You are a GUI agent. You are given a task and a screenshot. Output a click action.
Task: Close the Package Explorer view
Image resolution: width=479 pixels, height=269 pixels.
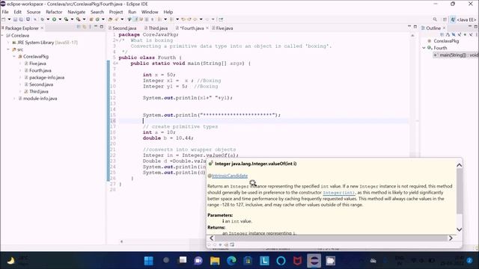pos(42,28)
